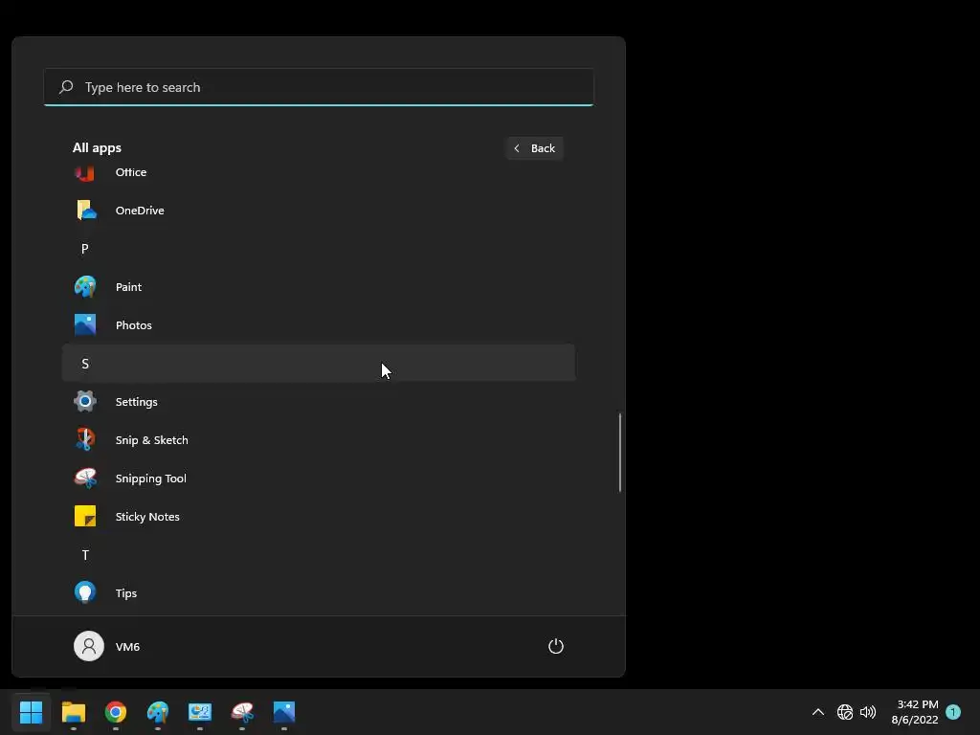Viewport: 980px width, 735px height.
Task: Open Google Chrome from the taskbar
Action: point(116,712)
